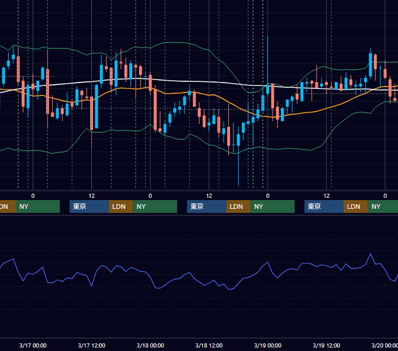
Task: Click the LDN session block for 3/17
Action: (x=121, y=207)
